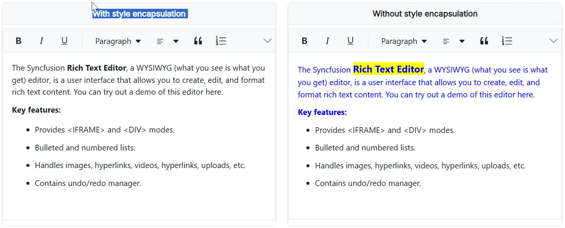This screenshot has width=565, height=228.
Task: Click blank area below right editor's list
Action: click(425, 204)
